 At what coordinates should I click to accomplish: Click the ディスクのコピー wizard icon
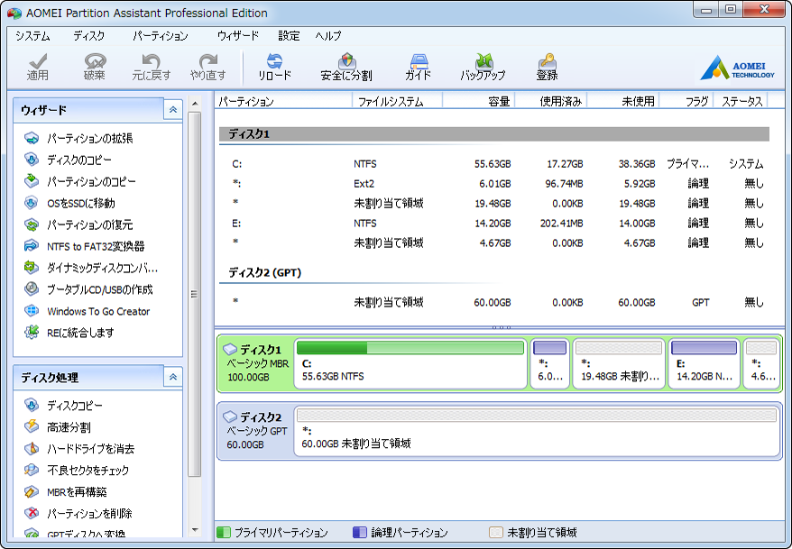pyautogui.click(x=32, y=160)
